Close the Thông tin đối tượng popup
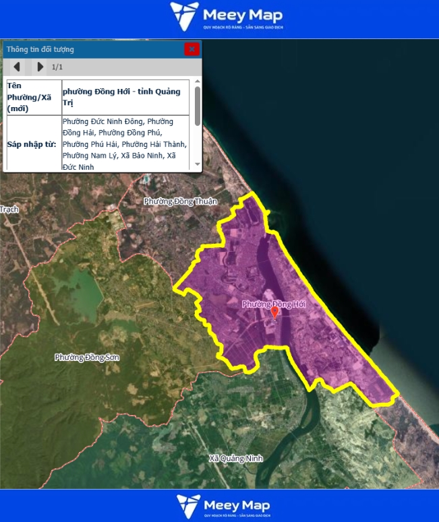439x522 pixels. 192,48
